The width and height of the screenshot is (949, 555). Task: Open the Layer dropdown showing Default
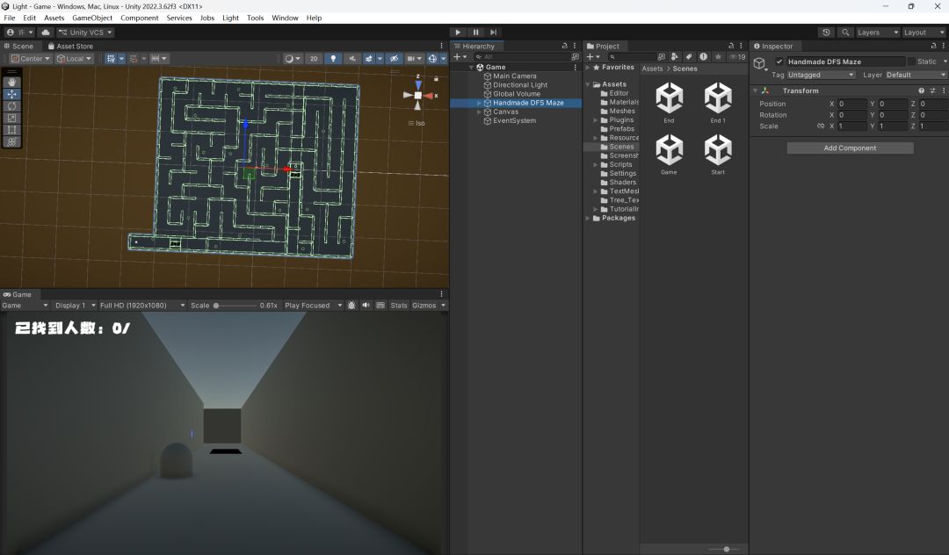tap(916, 75)
